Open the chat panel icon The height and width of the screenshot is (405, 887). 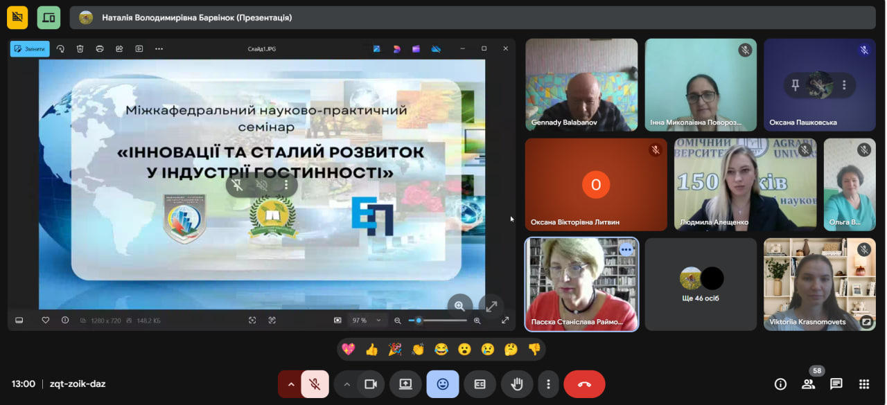click(x=836, y=384)
